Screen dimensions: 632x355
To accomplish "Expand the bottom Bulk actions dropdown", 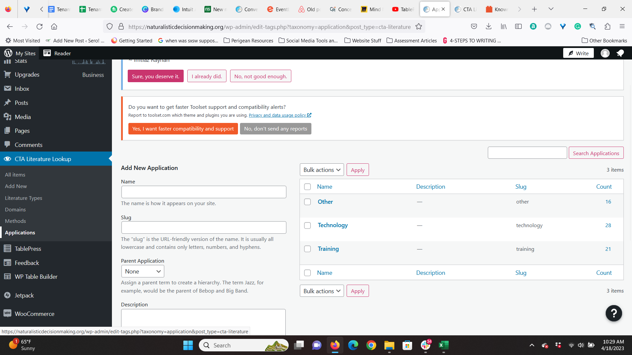I will point(322,291).
